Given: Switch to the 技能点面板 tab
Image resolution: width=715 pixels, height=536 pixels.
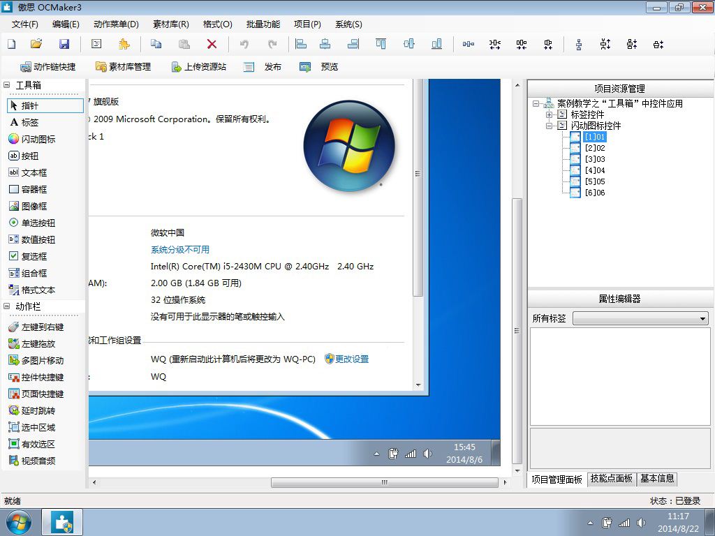Looking at the screenshot, I should [x=611, y=479].
